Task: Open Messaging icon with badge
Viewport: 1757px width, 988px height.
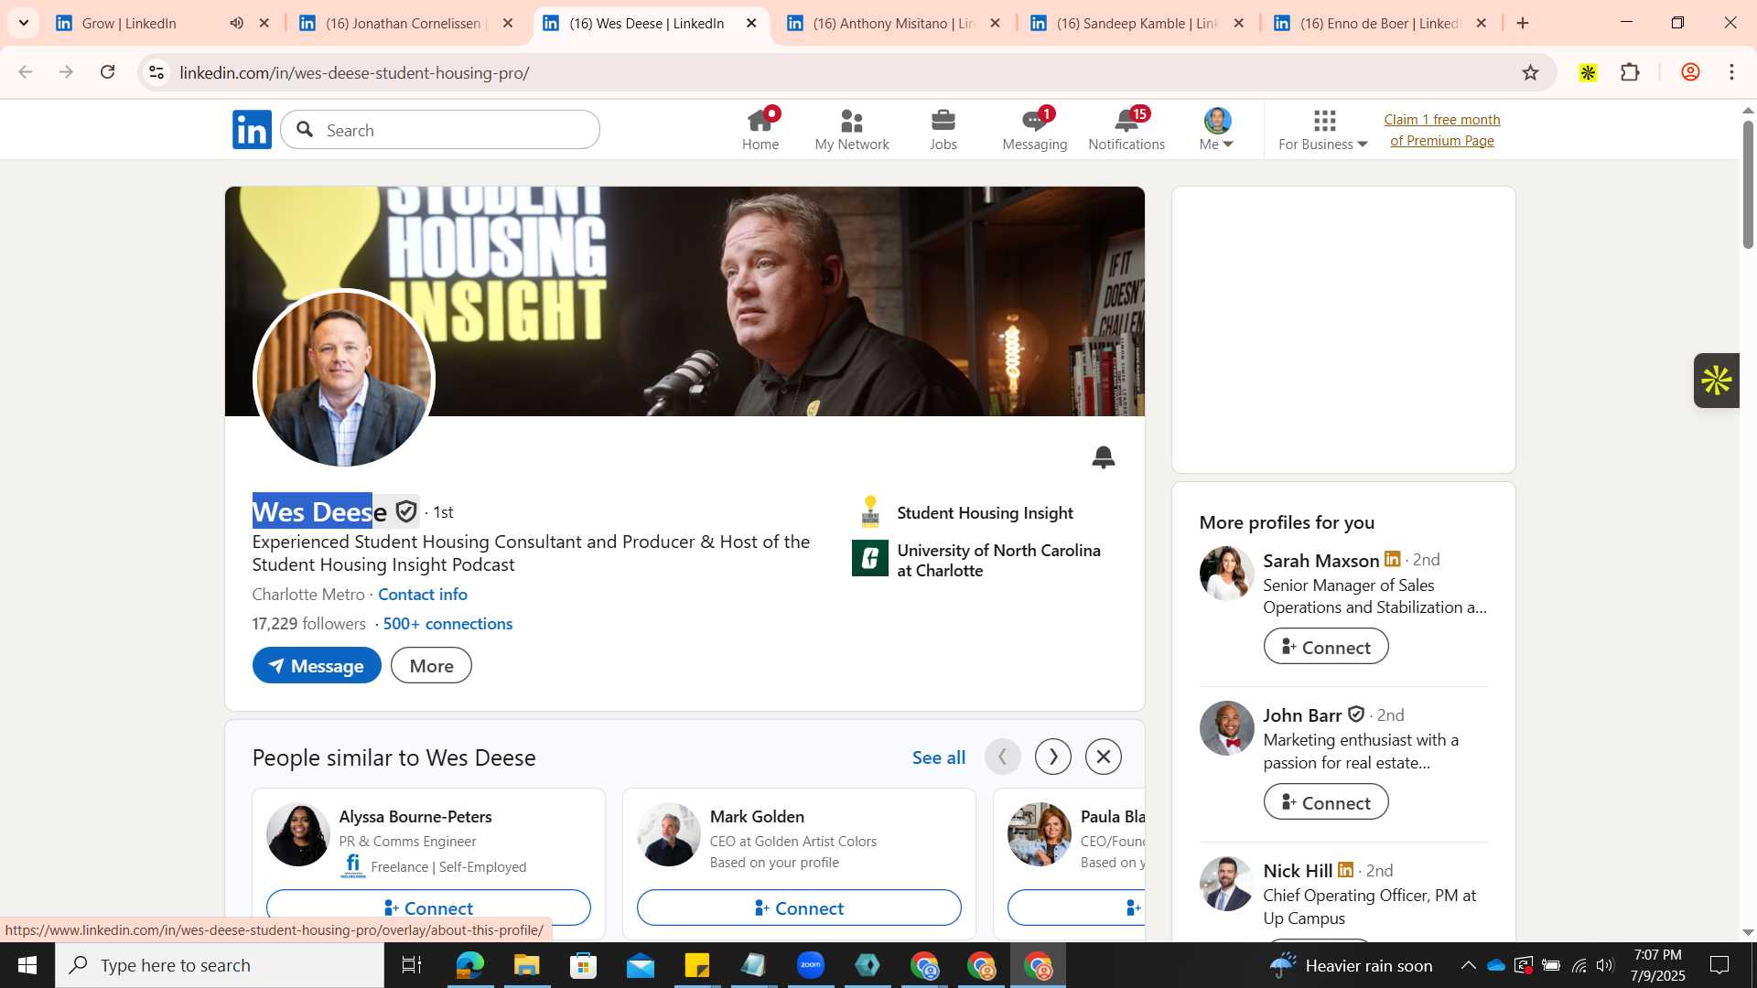Action: pos(1035,129)
